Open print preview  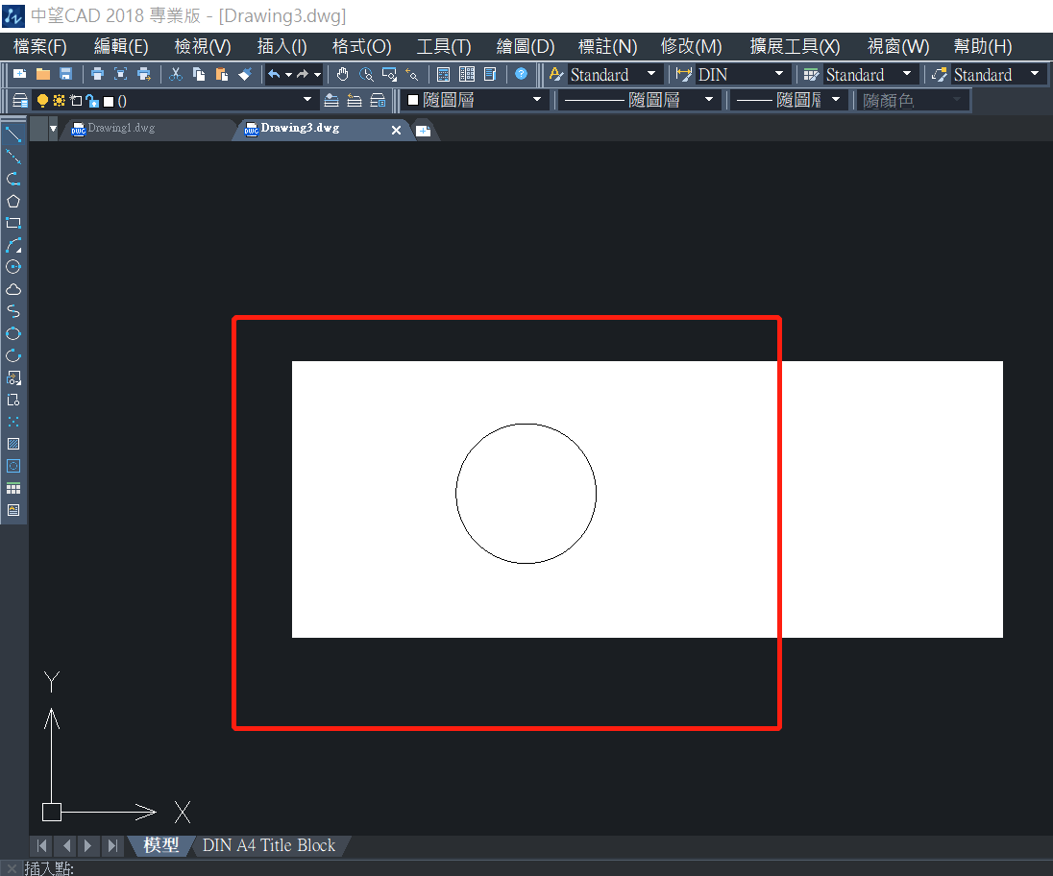pyautogui.click(x=120, y=74)
